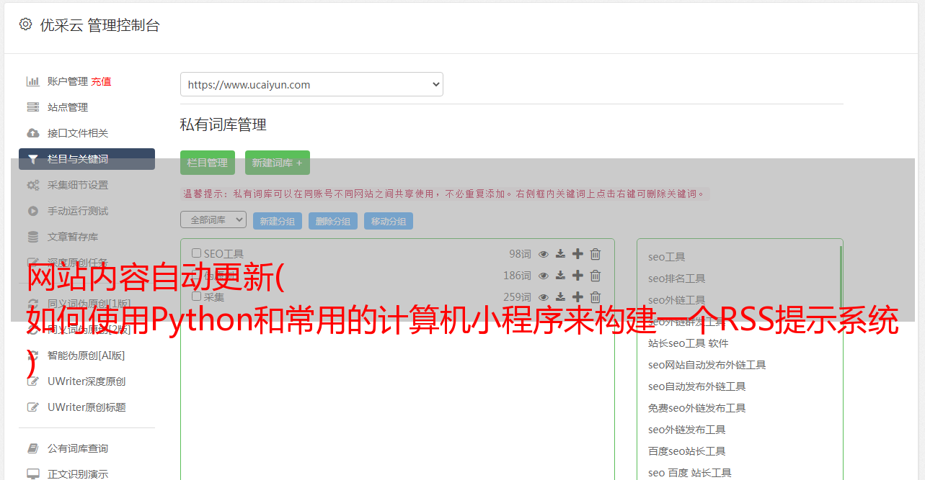Click the edit icon for 智能伪原创[AI版]
The image size is (925, 480).
pyautogui.click(x=32, y=356)
